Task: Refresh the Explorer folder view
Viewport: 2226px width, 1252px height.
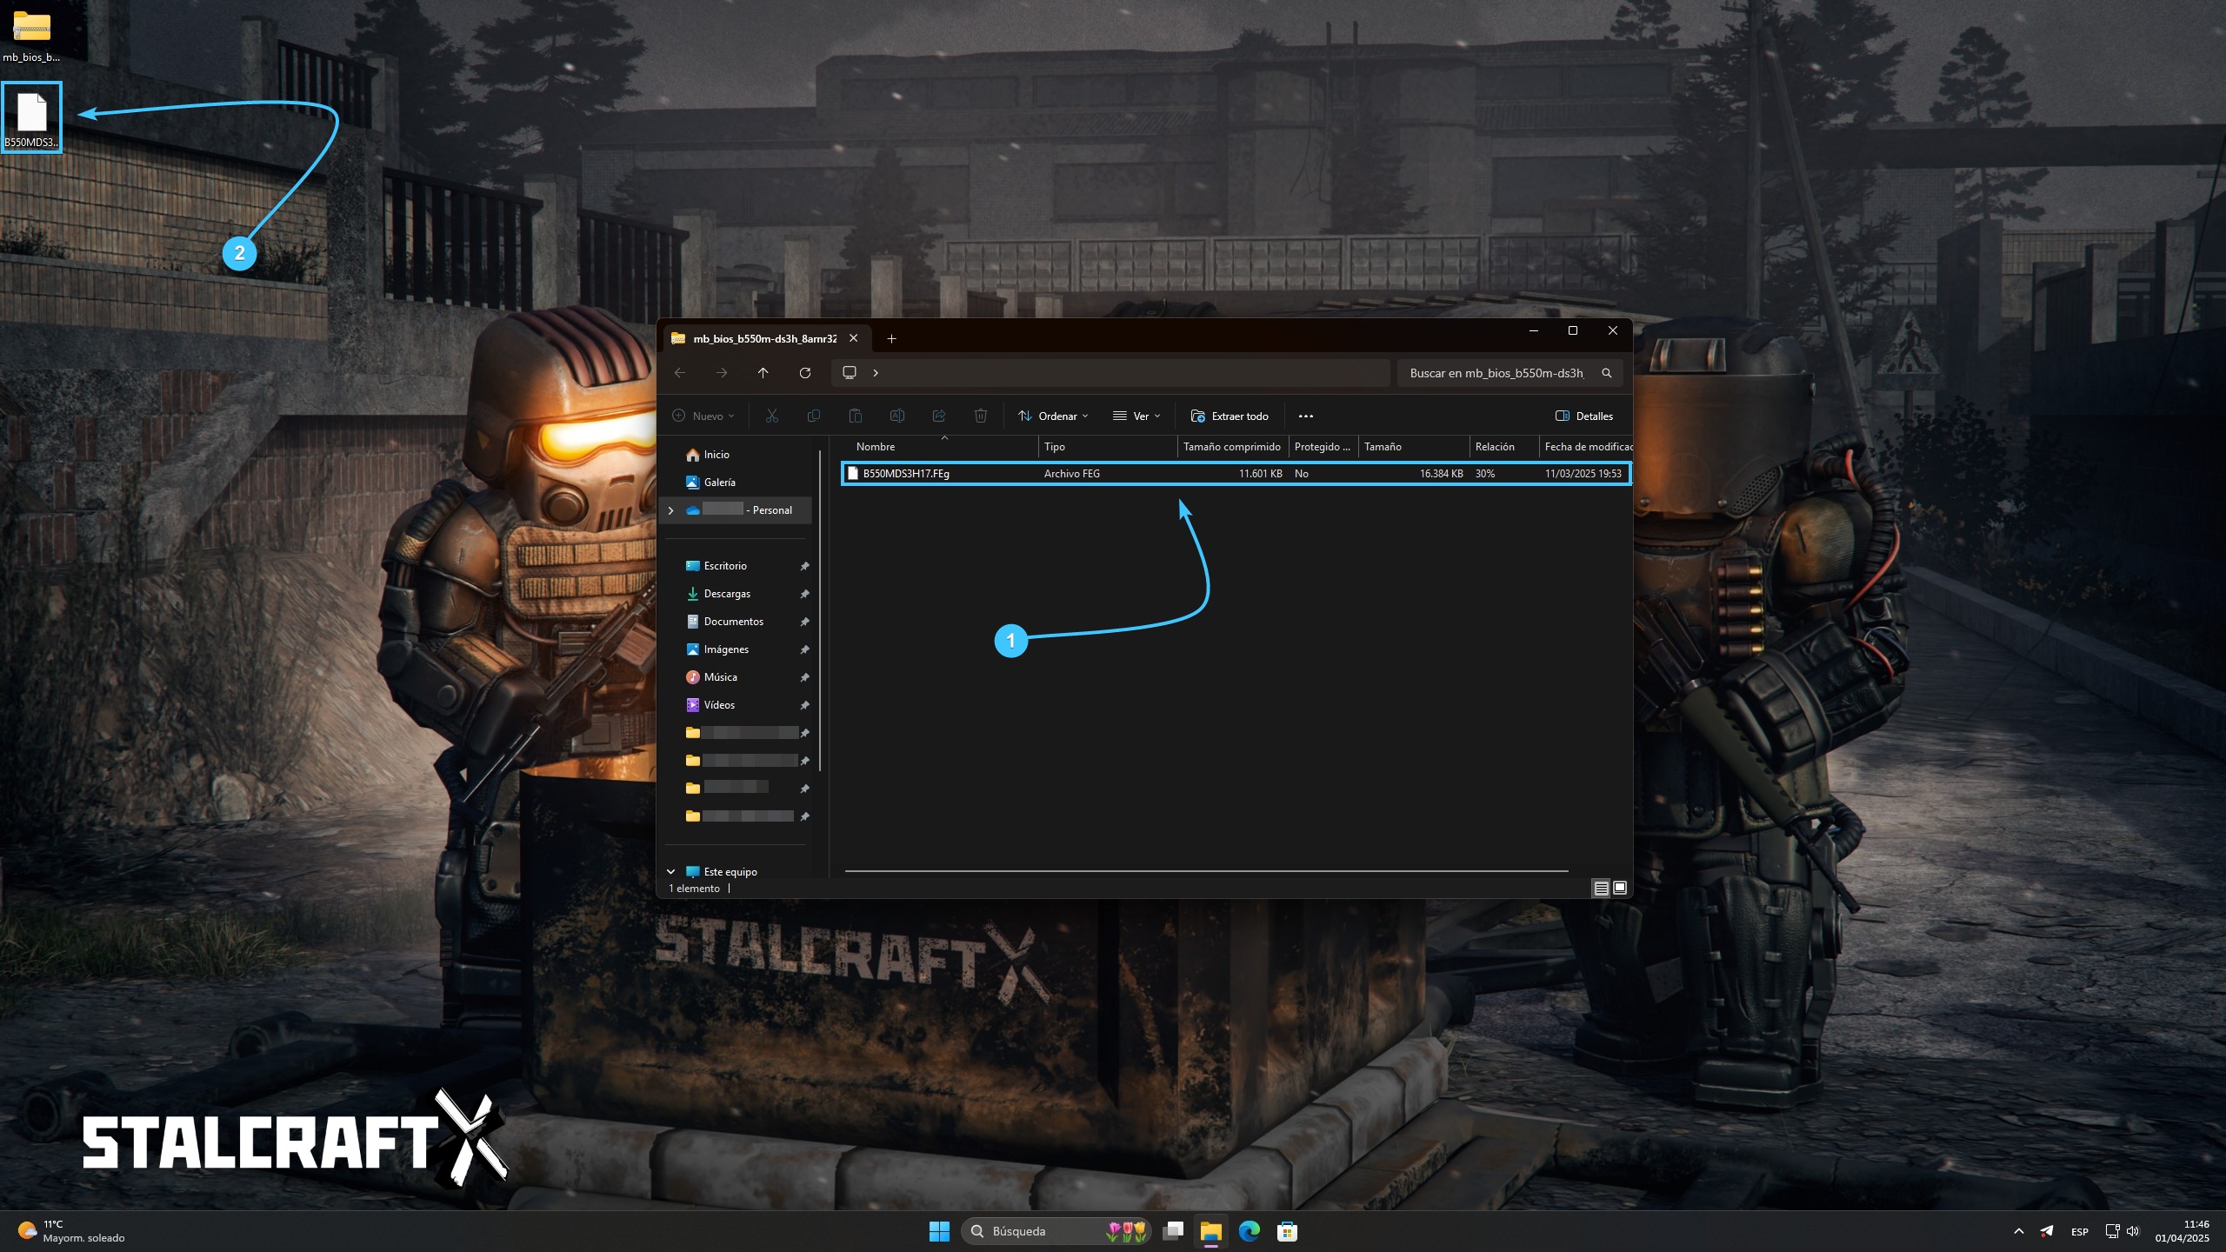Action: click(x=805, y=373)
